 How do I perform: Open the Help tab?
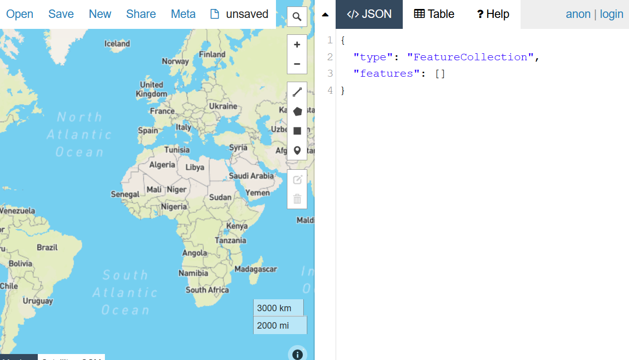click(x=493, y=14)
